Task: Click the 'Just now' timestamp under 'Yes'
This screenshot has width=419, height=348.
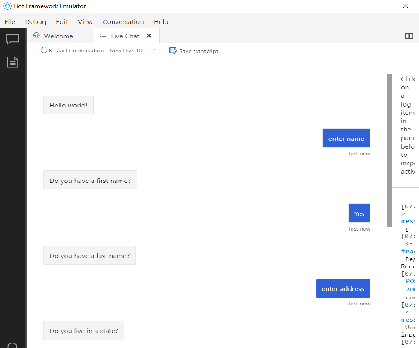Action: [x=359, y=229]
